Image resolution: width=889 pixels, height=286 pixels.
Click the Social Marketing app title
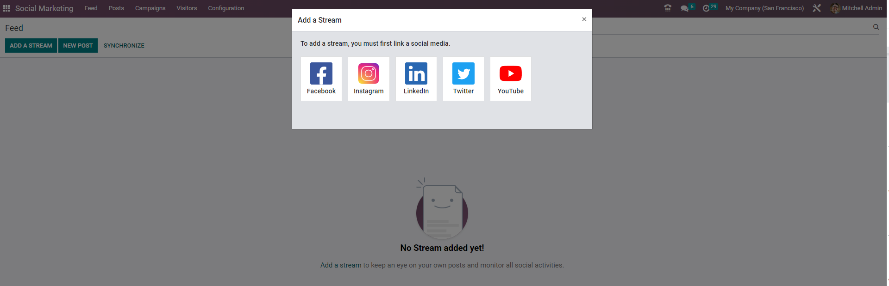(x=44, y=8)
